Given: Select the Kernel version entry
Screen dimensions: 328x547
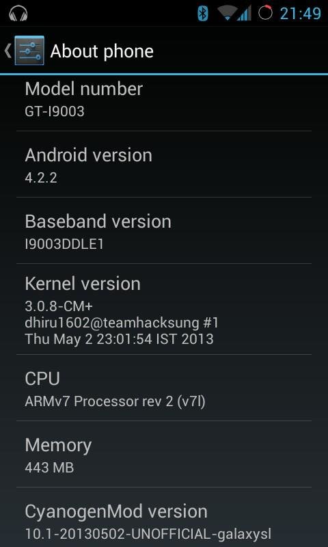Looking at the screenshot, I should tap(164, 309).
